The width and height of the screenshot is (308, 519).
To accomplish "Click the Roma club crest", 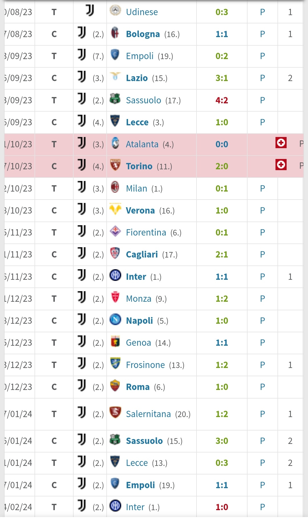I will pyautogui.click(x=115, y=386).
